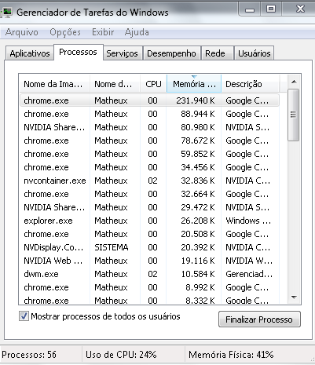This screenshot has height=365, width=315.
Task: Switch to the Desempenho tab
Action: tap(171, 53)
